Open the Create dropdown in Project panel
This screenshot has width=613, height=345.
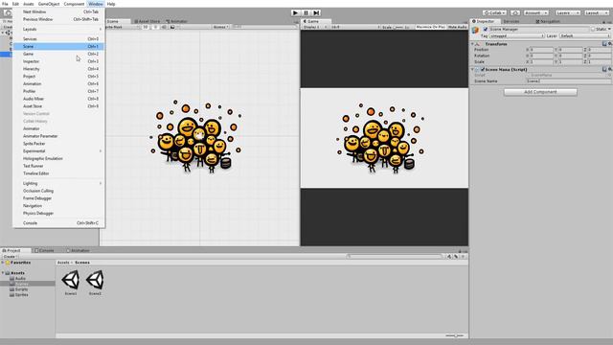tap(11, 257)
